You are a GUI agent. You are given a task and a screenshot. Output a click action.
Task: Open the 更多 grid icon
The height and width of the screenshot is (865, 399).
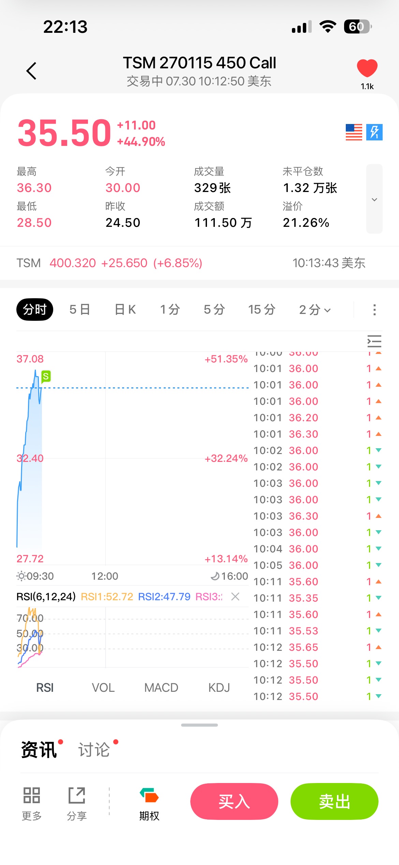click(32, 804)
